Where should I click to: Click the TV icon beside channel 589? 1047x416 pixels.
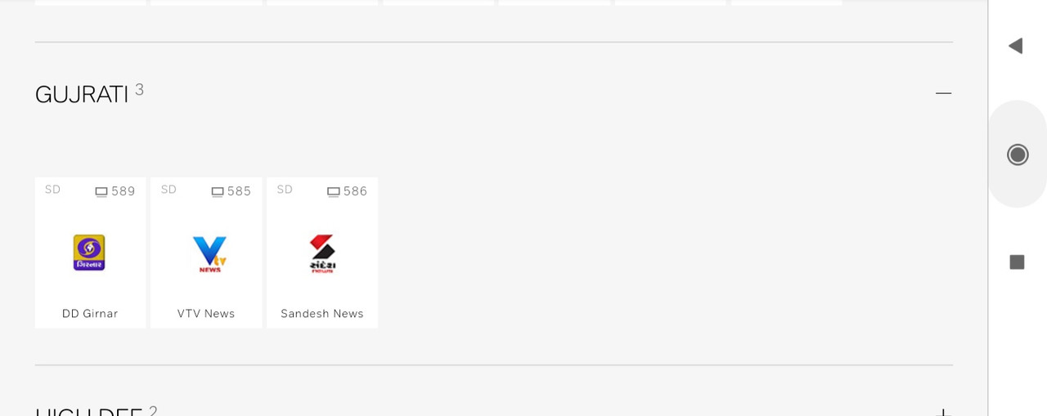pyautogui.click(x=101, y=192)
